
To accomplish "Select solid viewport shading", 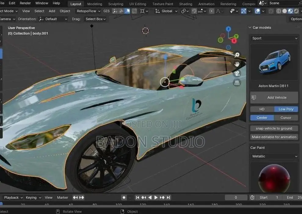I will [x=285, y=11].
